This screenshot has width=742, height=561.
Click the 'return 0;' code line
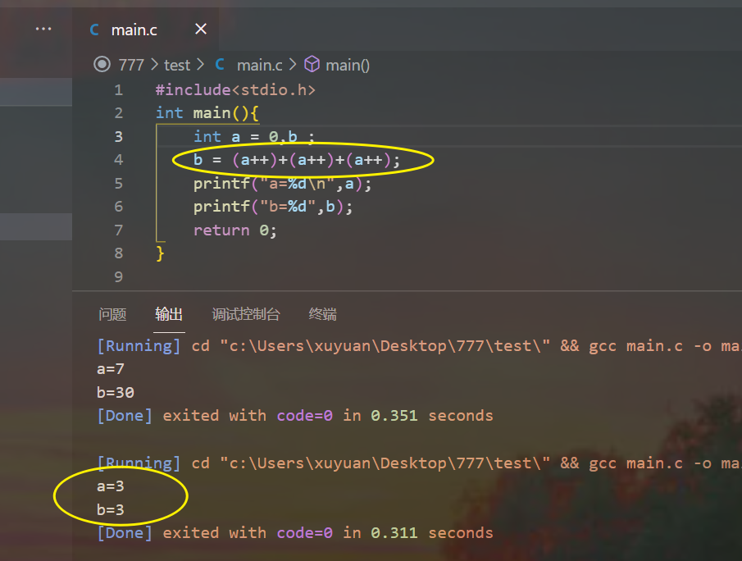pos(235,230)
